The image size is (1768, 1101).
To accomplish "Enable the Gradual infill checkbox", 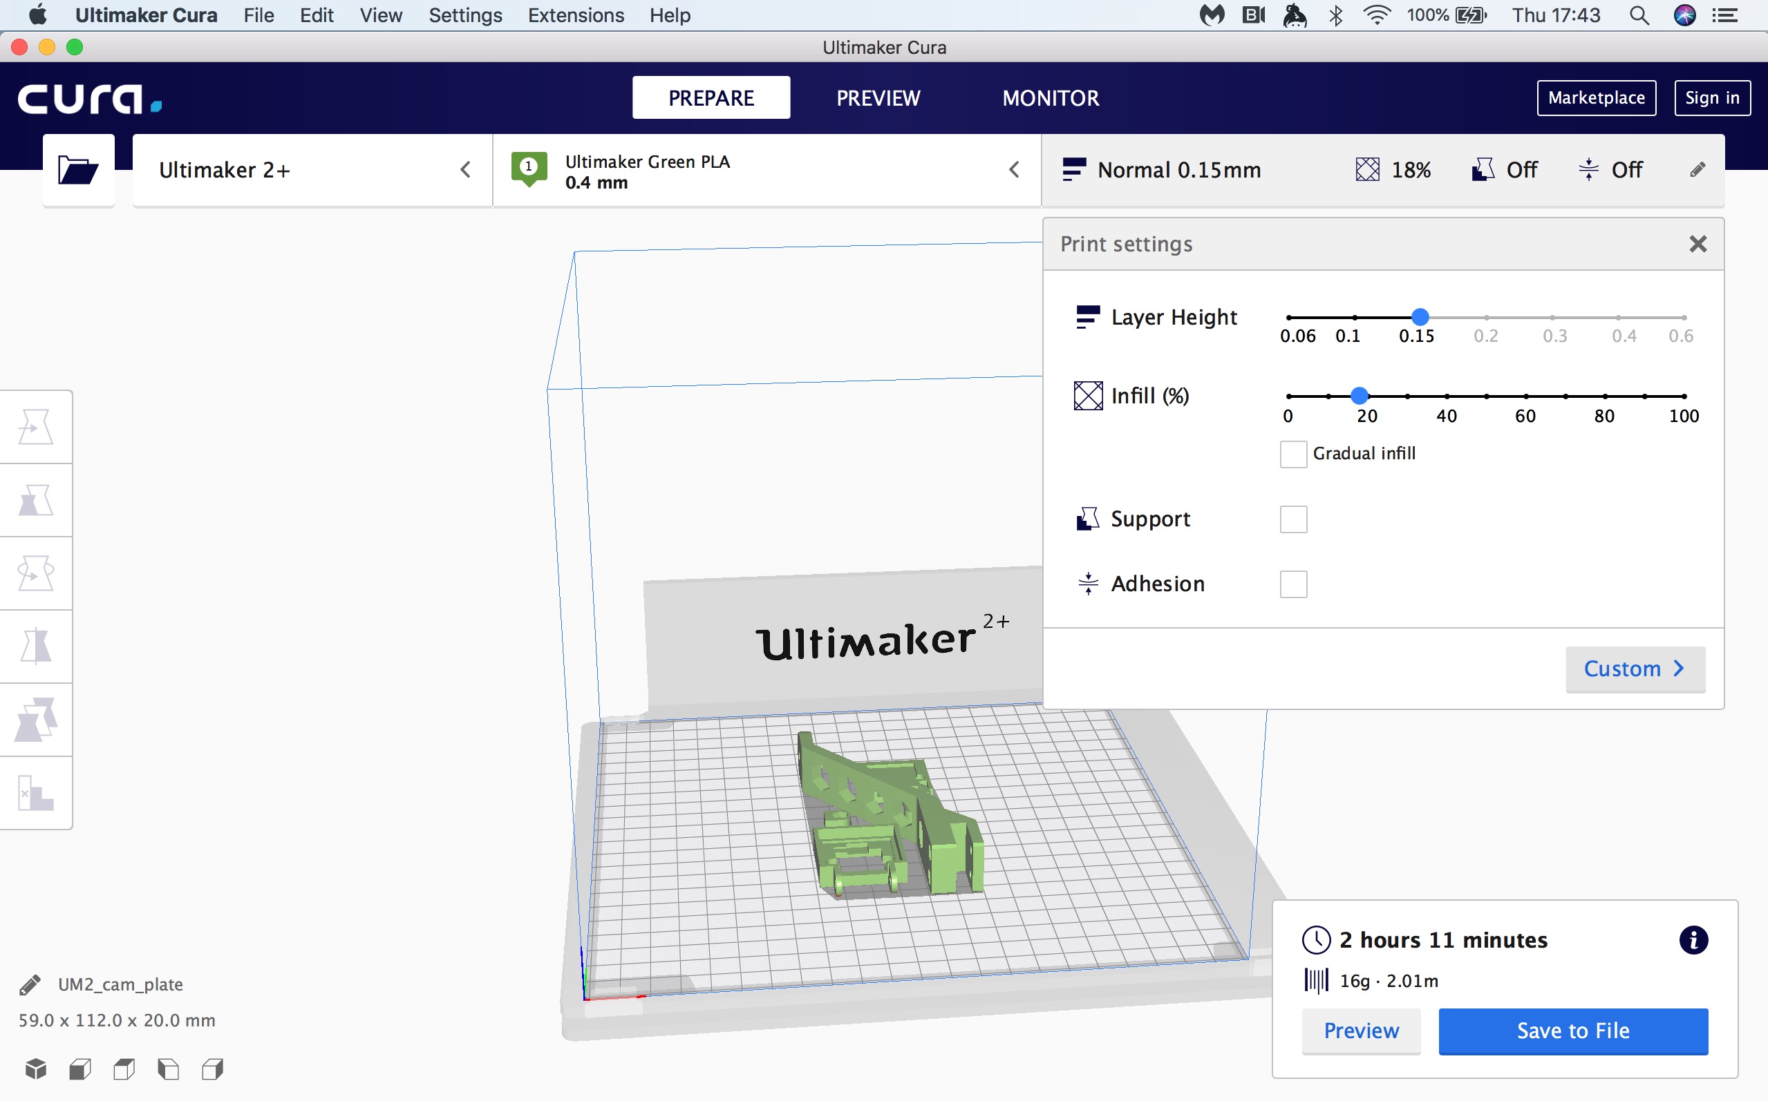I will pyautogui.click(x=1293, y=454).
